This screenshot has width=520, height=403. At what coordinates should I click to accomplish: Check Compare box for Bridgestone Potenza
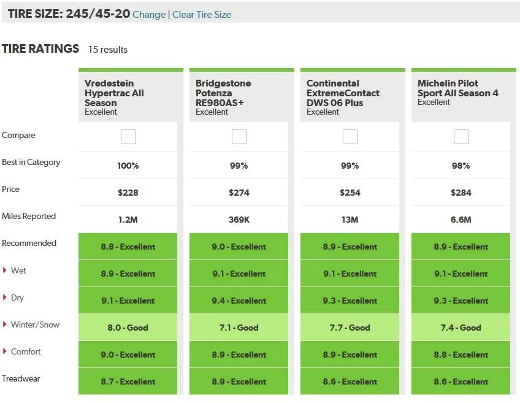point(239,137)
